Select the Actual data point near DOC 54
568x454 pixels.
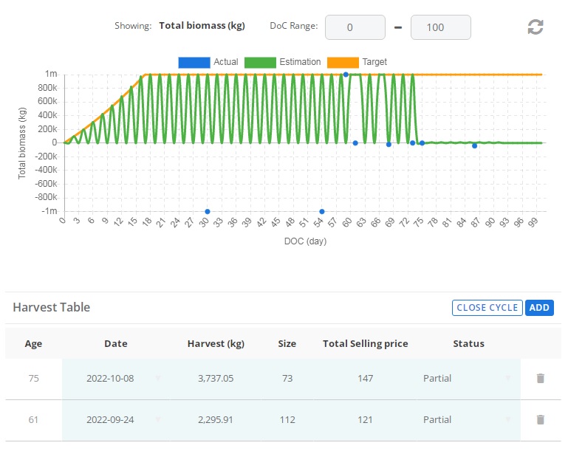321,211
